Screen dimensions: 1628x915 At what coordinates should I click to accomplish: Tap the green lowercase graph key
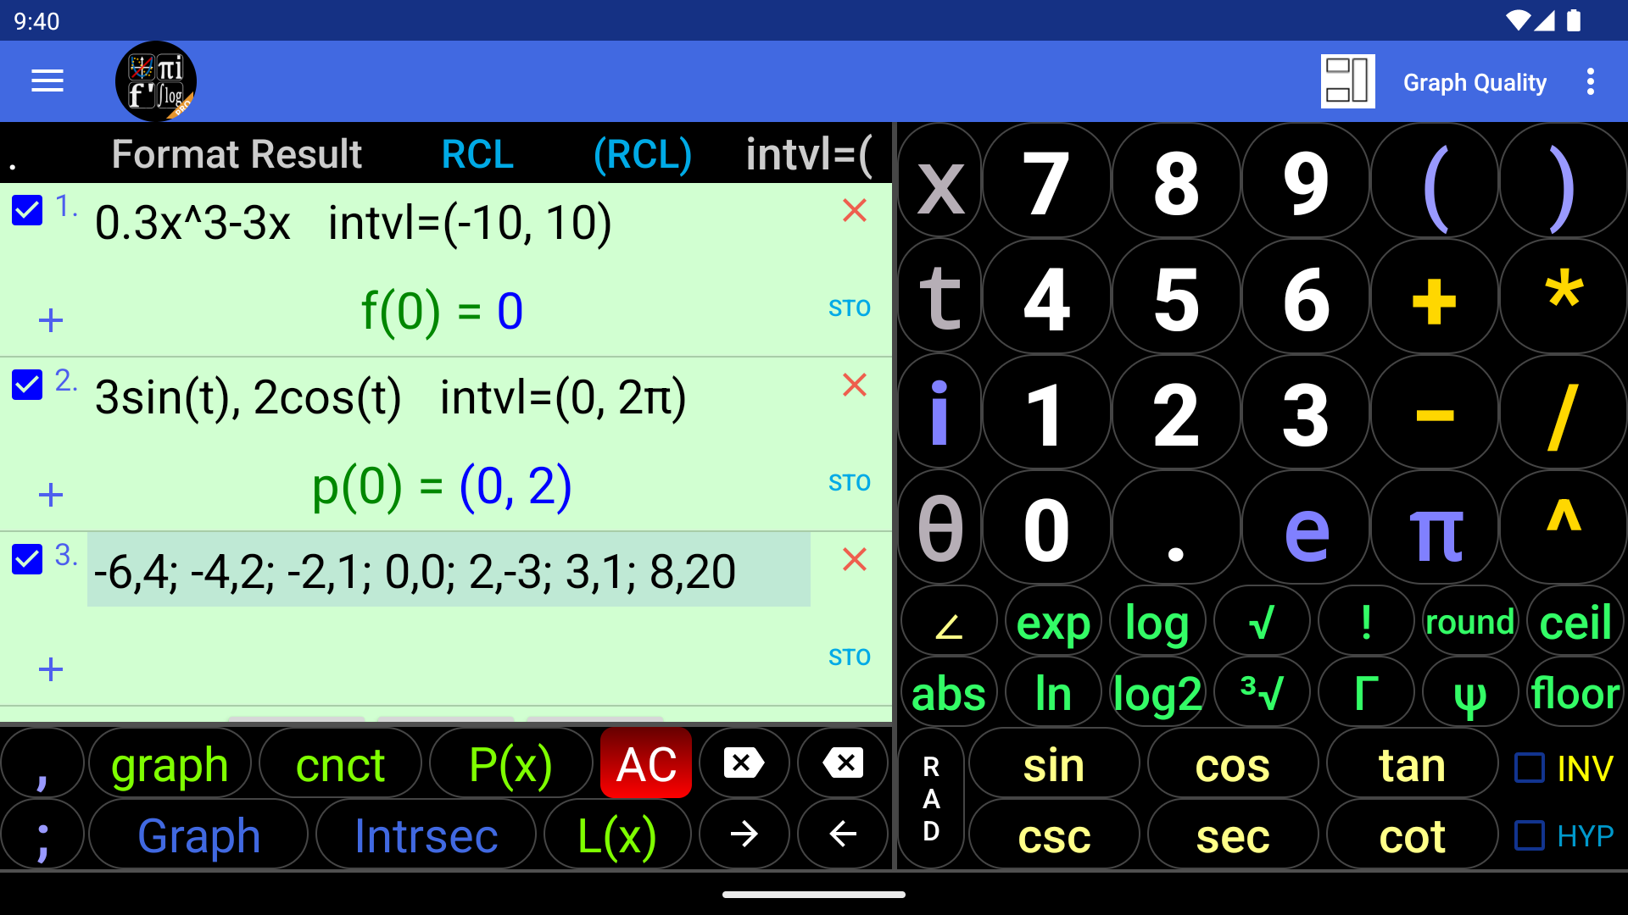click(x=170, y=764)
